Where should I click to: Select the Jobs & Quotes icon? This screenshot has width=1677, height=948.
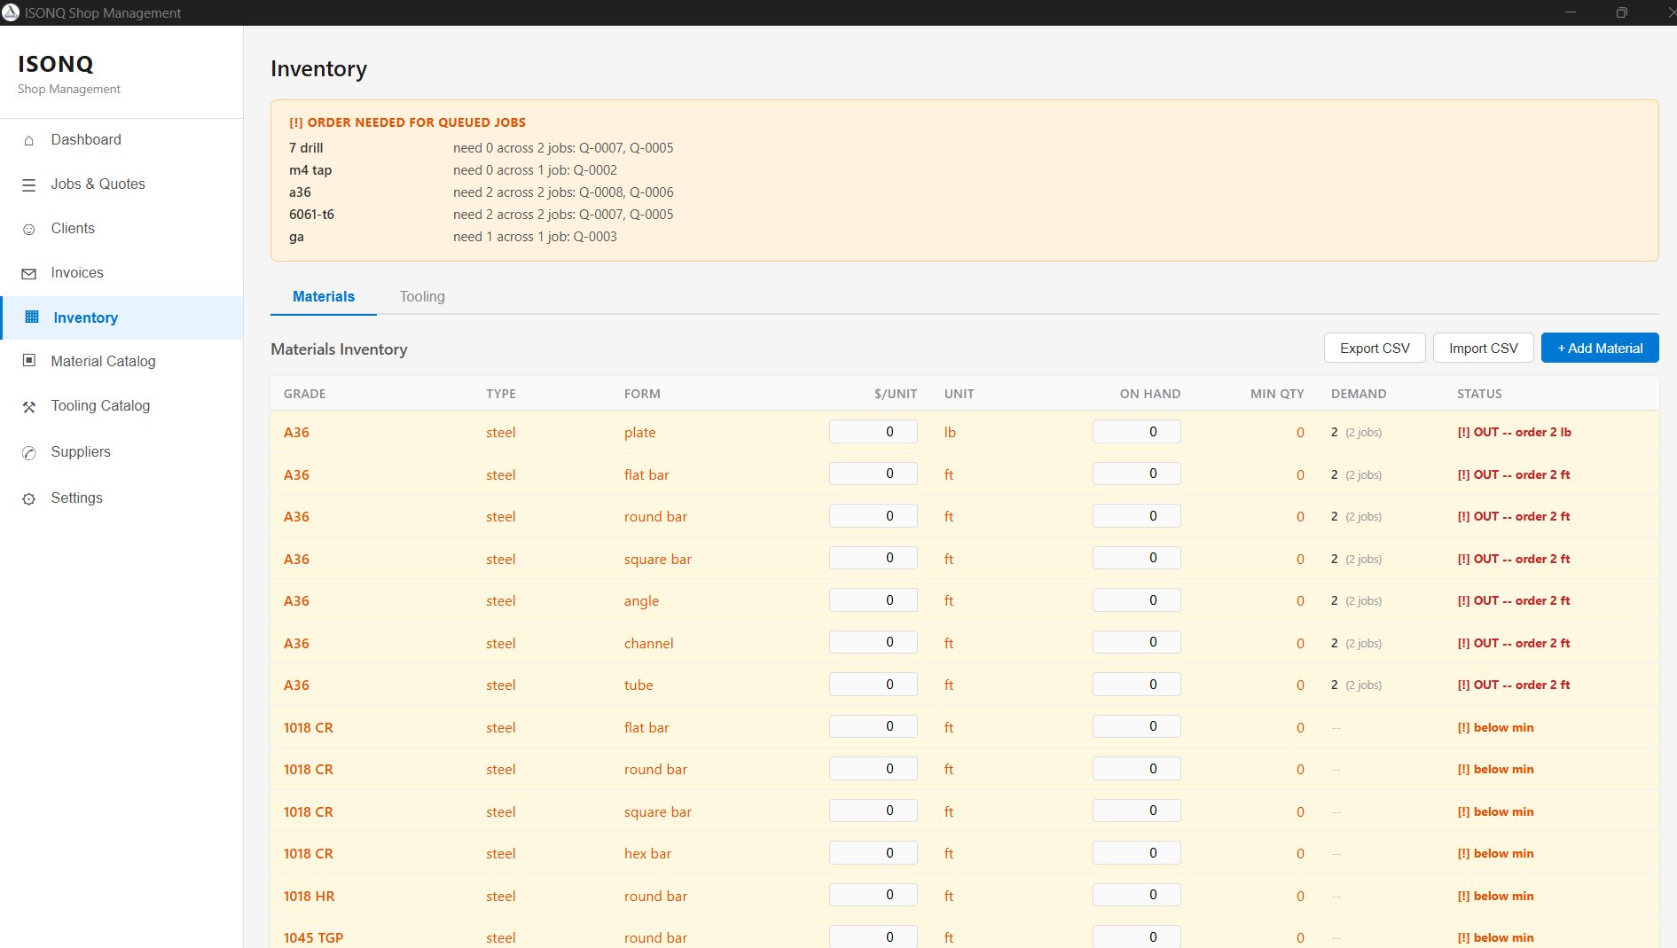[27, 184]
